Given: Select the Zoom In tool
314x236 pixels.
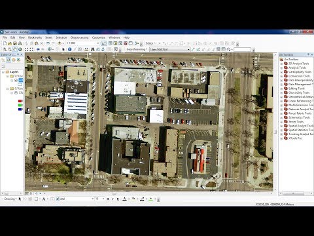Looking at the screenshot, I should [5, 49].
